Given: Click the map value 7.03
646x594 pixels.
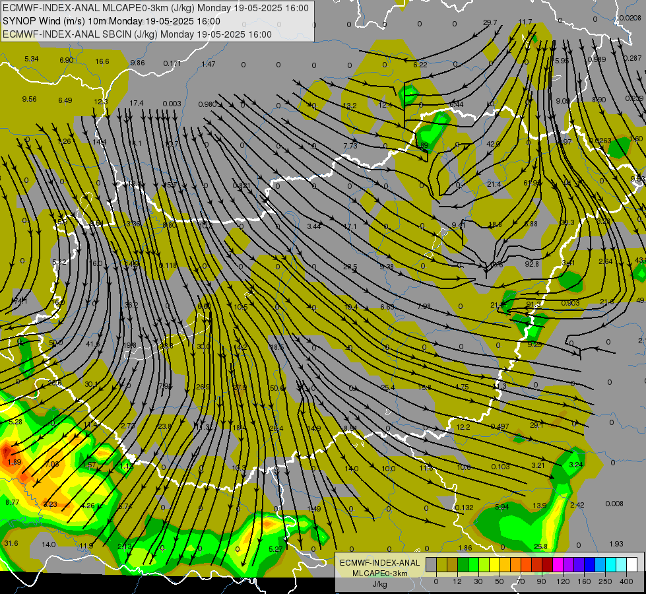Looking at the screenshot, I should pyautogui.click(x=52, y=464).
